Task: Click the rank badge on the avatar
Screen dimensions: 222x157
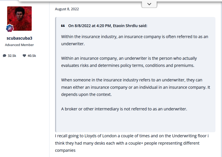Action: tap(10, 28)
